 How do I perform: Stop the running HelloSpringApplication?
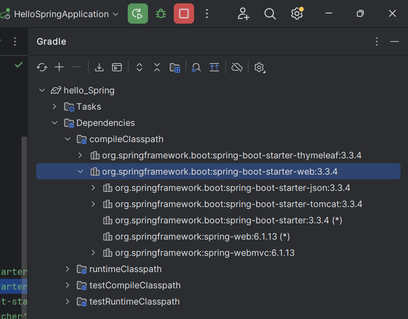(184, 14)
